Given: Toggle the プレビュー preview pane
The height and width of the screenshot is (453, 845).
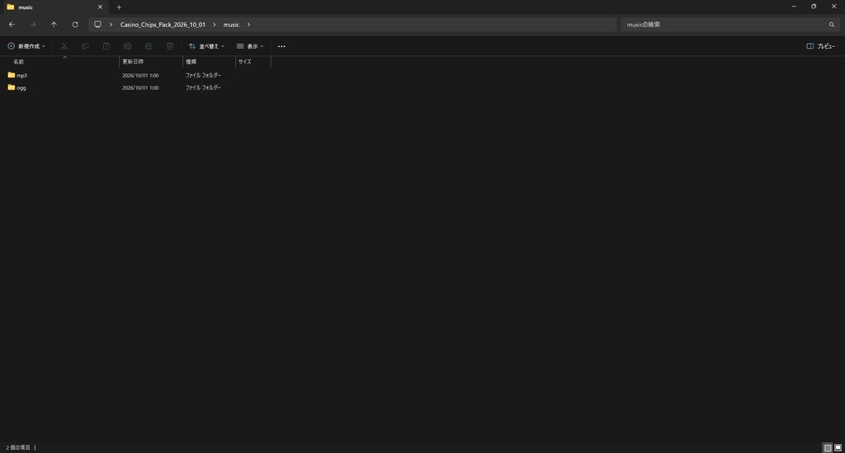Looking at the screenshot, I should click(x=821, y=46).
